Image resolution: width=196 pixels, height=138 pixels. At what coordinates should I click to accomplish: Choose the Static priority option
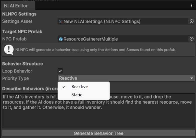click(77, 95)
